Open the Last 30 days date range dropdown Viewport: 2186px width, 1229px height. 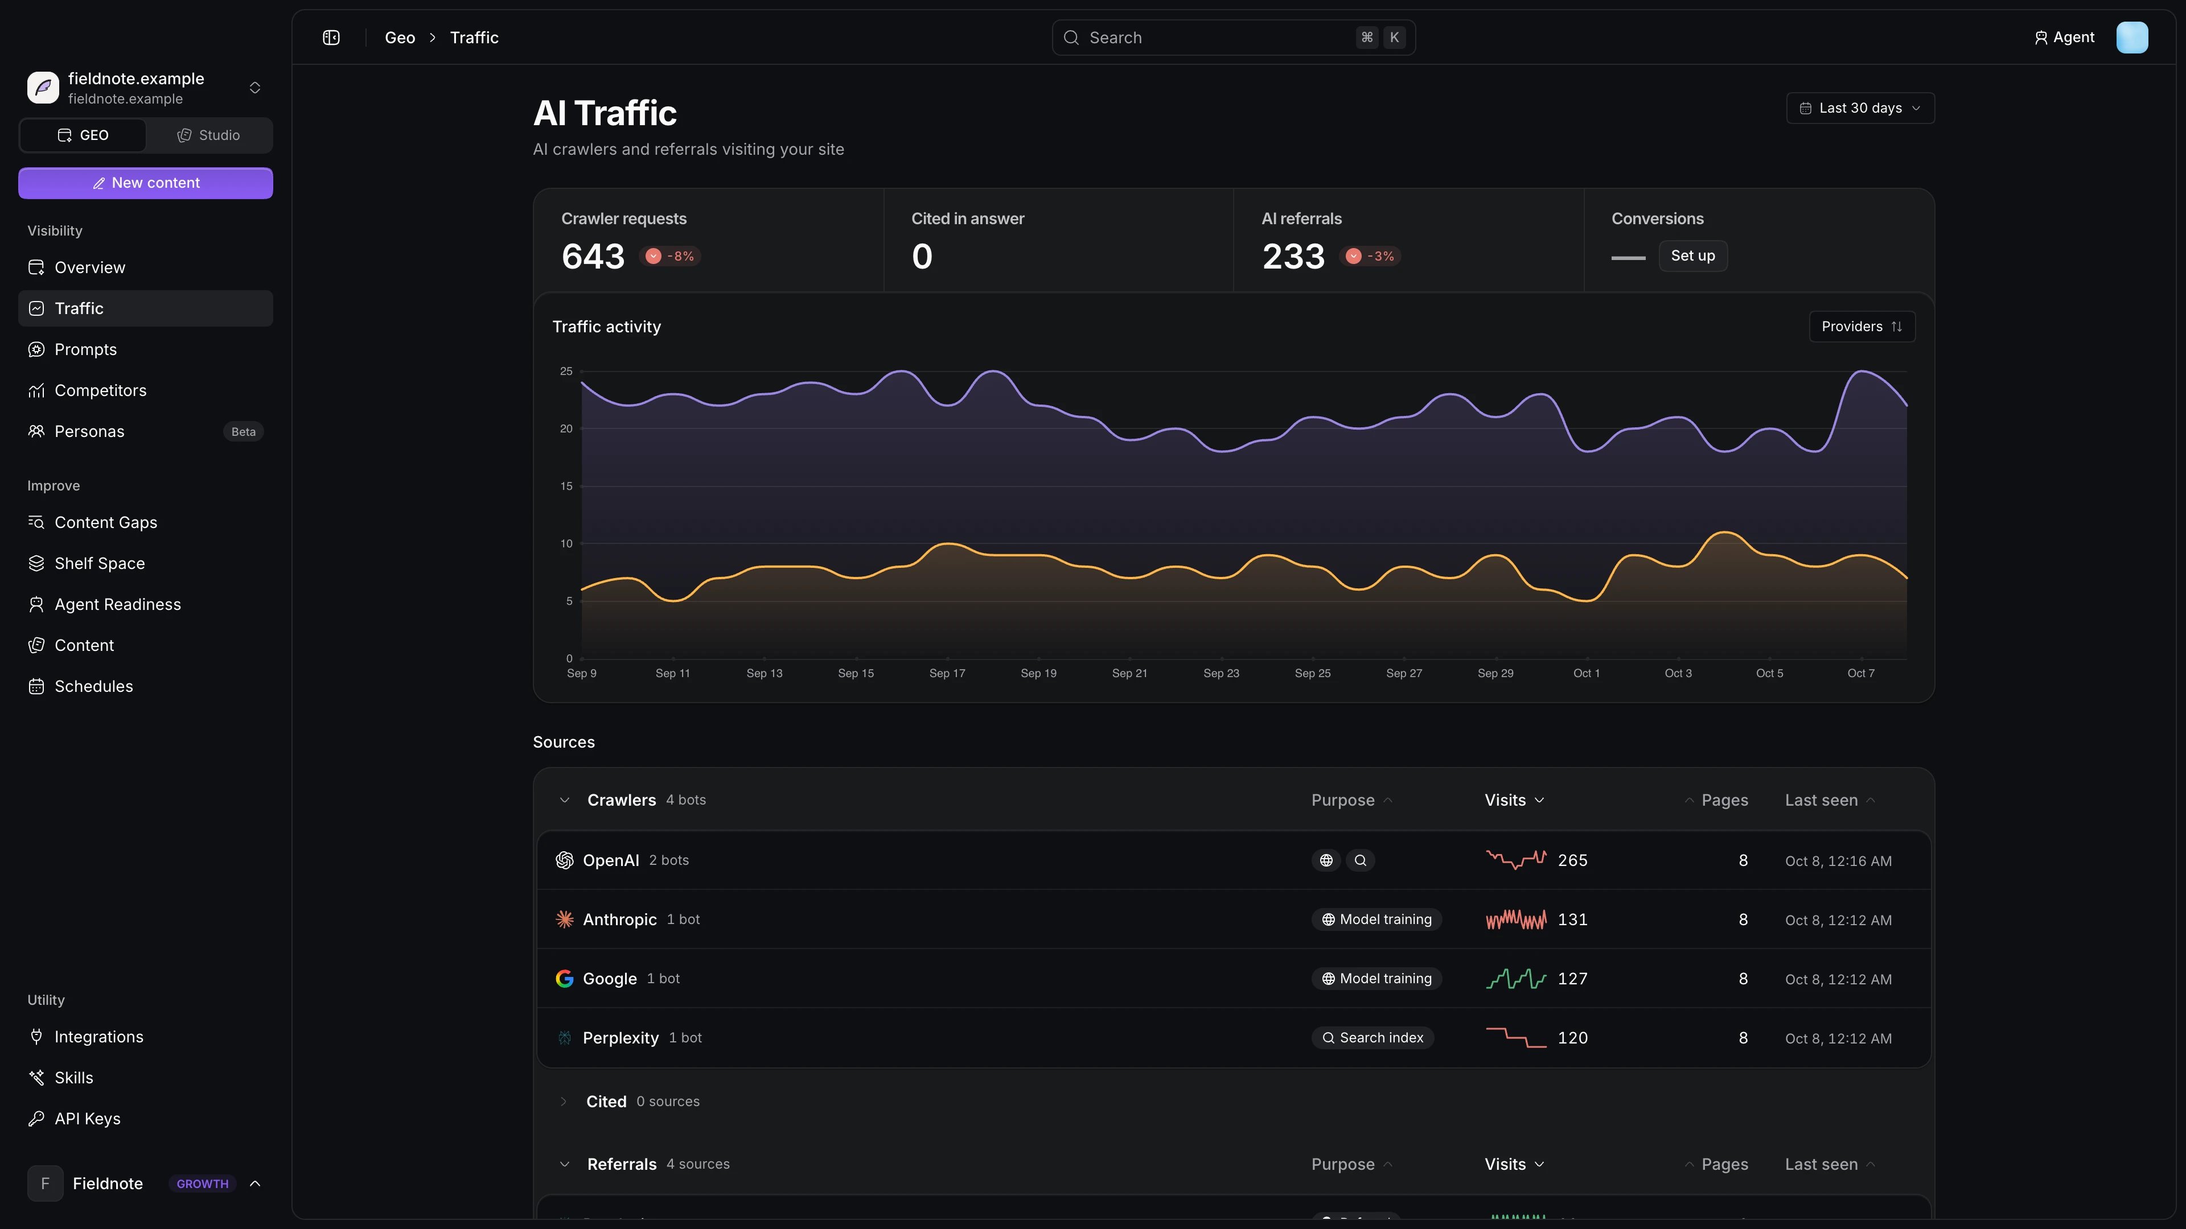coord(1860,109)
